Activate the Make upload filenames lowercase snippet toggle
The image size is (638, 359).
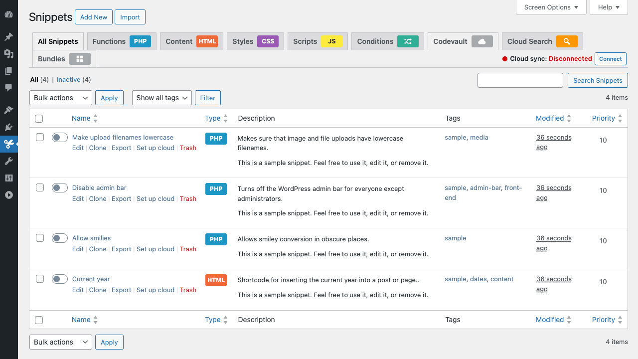click(60, 137)
